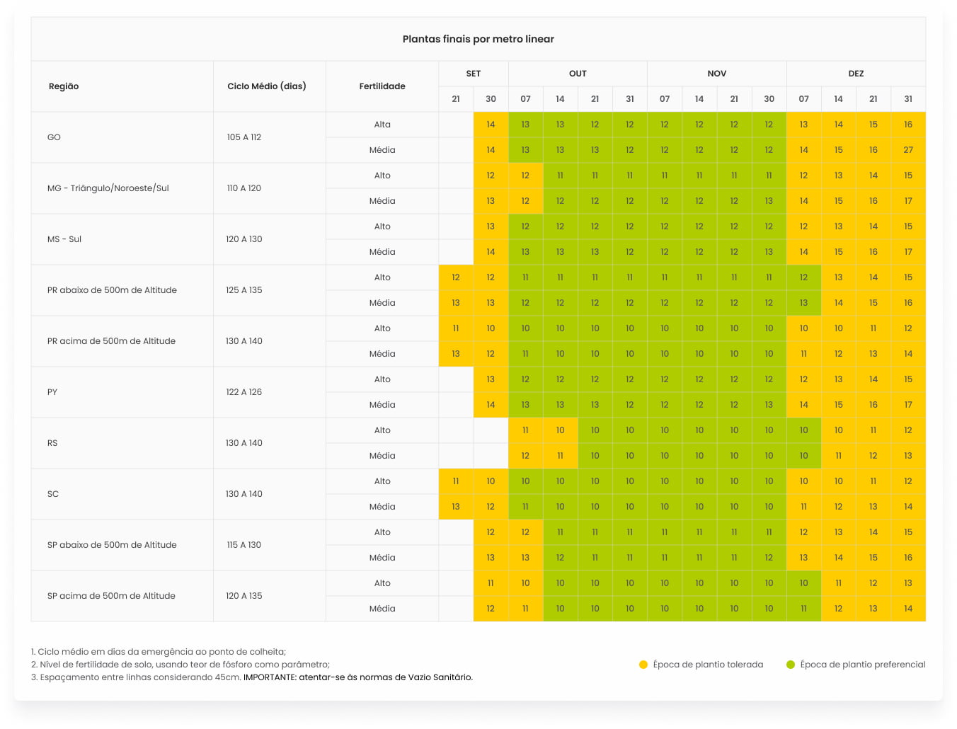Select the 'Região' column header
The width and height of the screenshot is (957, 729).
click(x=64, y=86)
